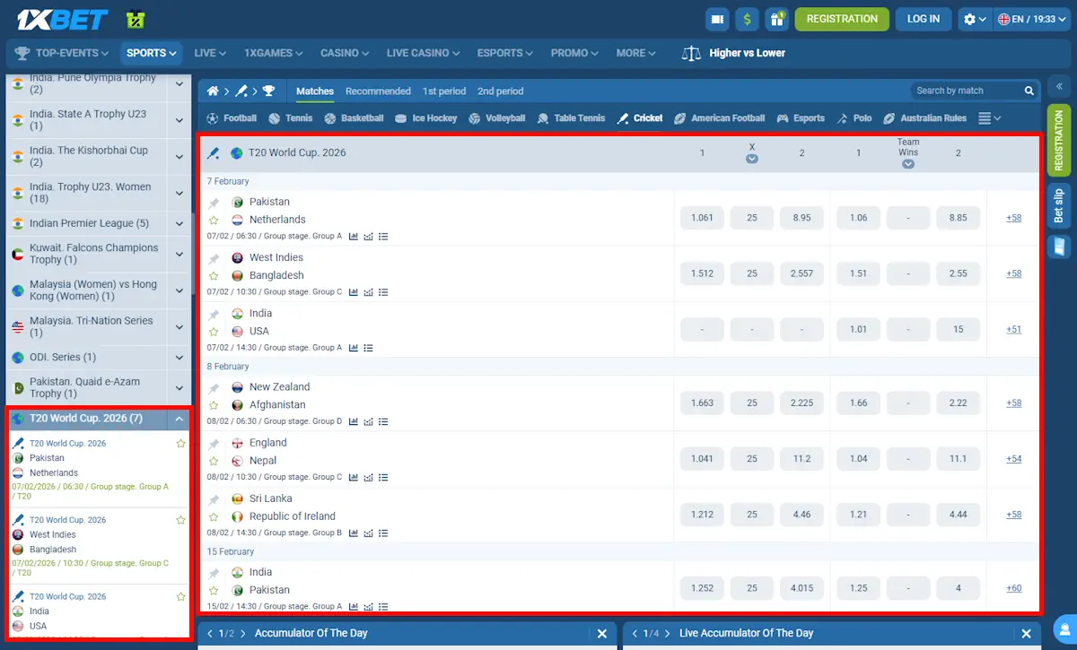The height and width of the screenshot is (650, 1077).
Task: Switch to the Recommended tab
Action: 378,91
